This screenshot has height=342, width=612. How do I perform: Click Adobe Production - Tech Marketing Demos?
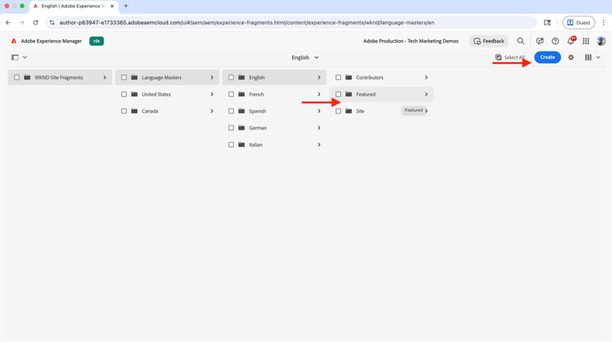coord(410,41)
